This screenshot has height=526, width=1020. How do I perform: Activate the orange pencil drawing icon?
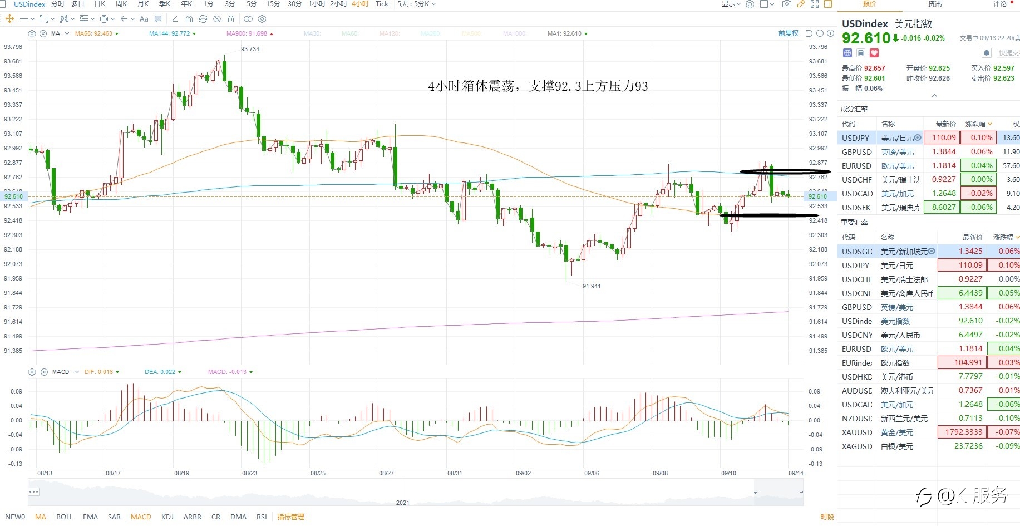coord(801,4)
